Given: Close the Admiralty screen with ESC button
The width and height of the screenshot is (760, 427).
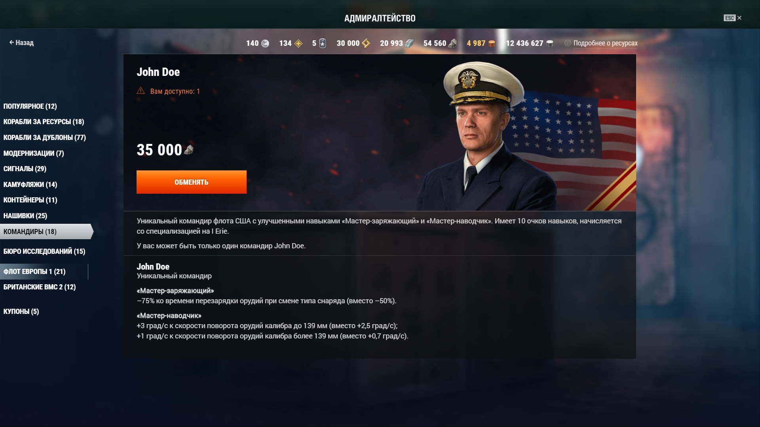Looking at the screenshot, I should pyautogui.click(x=732, y=18).
